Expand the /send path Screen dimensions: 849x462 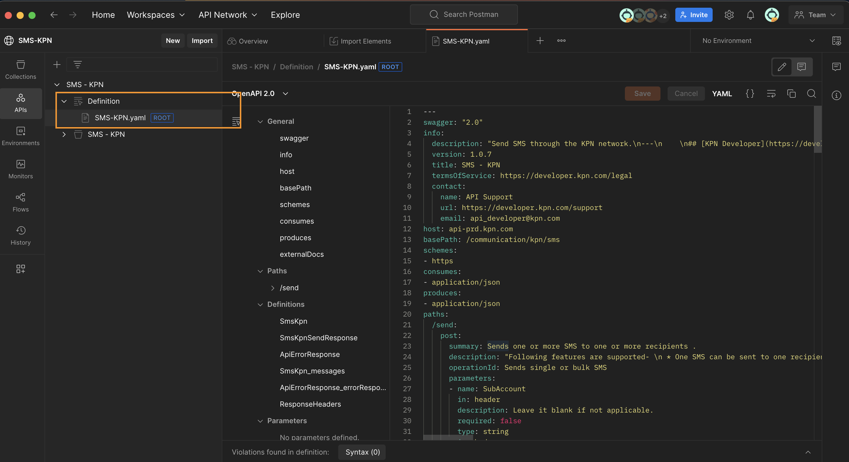coord(272,288)
